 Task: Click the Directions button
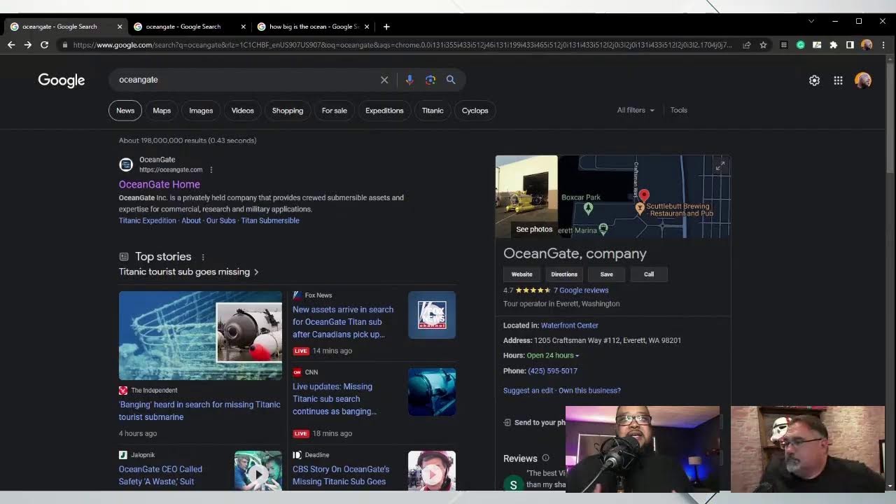(x=564, y=274)
